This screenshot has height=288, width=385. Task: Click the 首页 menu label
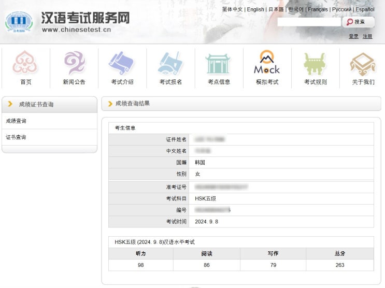[25, 82]
